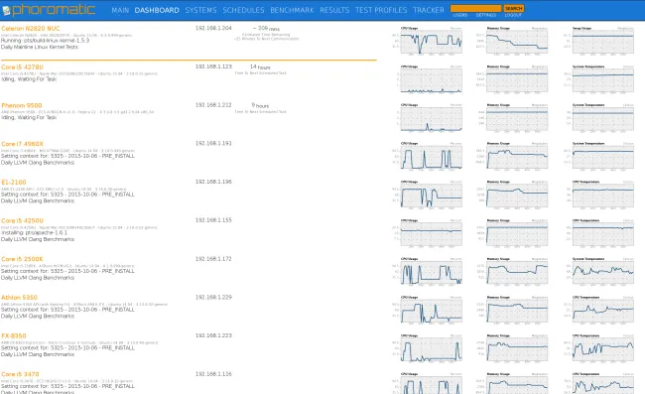The height and width of the screenshot is (394, 645).
Task: Select the DASHBOARD menu item
Action: tap(157, 10)
